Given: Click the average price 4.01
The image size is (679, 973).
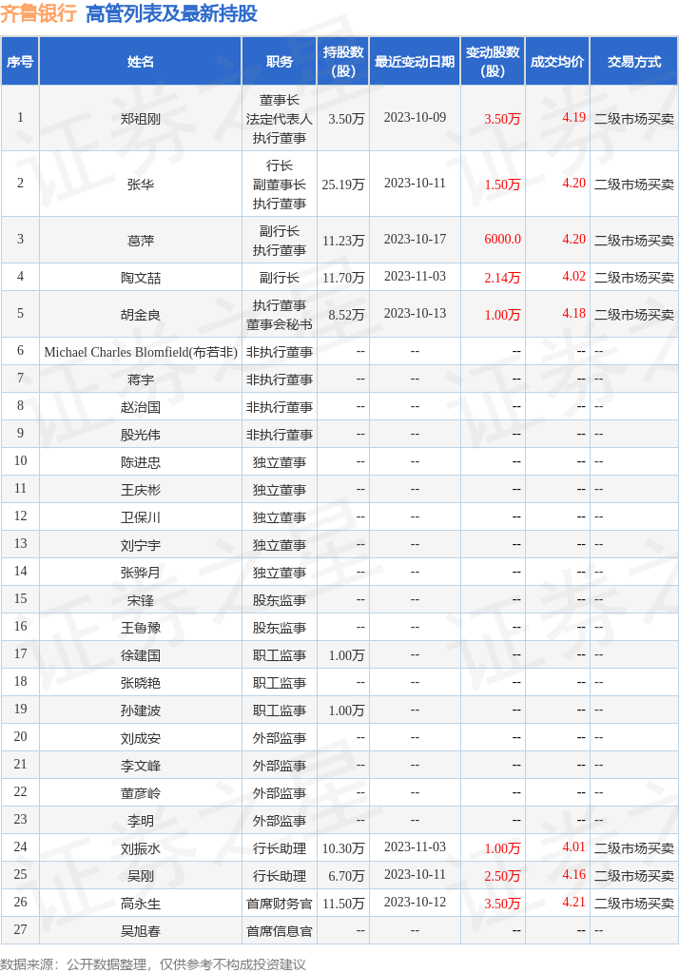Looking at the screenshot, I should click(x=574, y=847).
